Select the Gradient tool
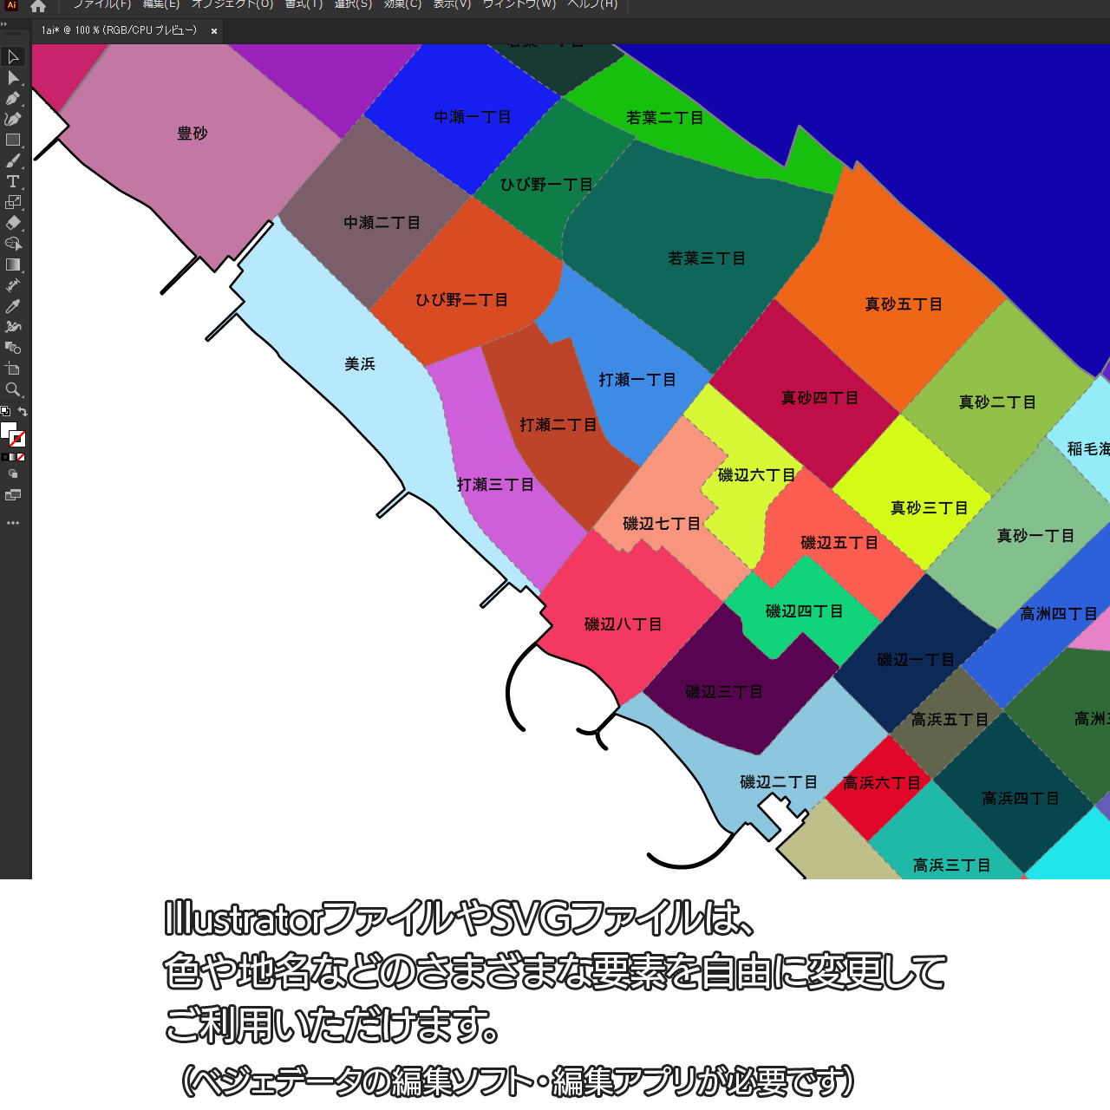Viewport: 1110px width, 1110px height. tap(13, 265)
